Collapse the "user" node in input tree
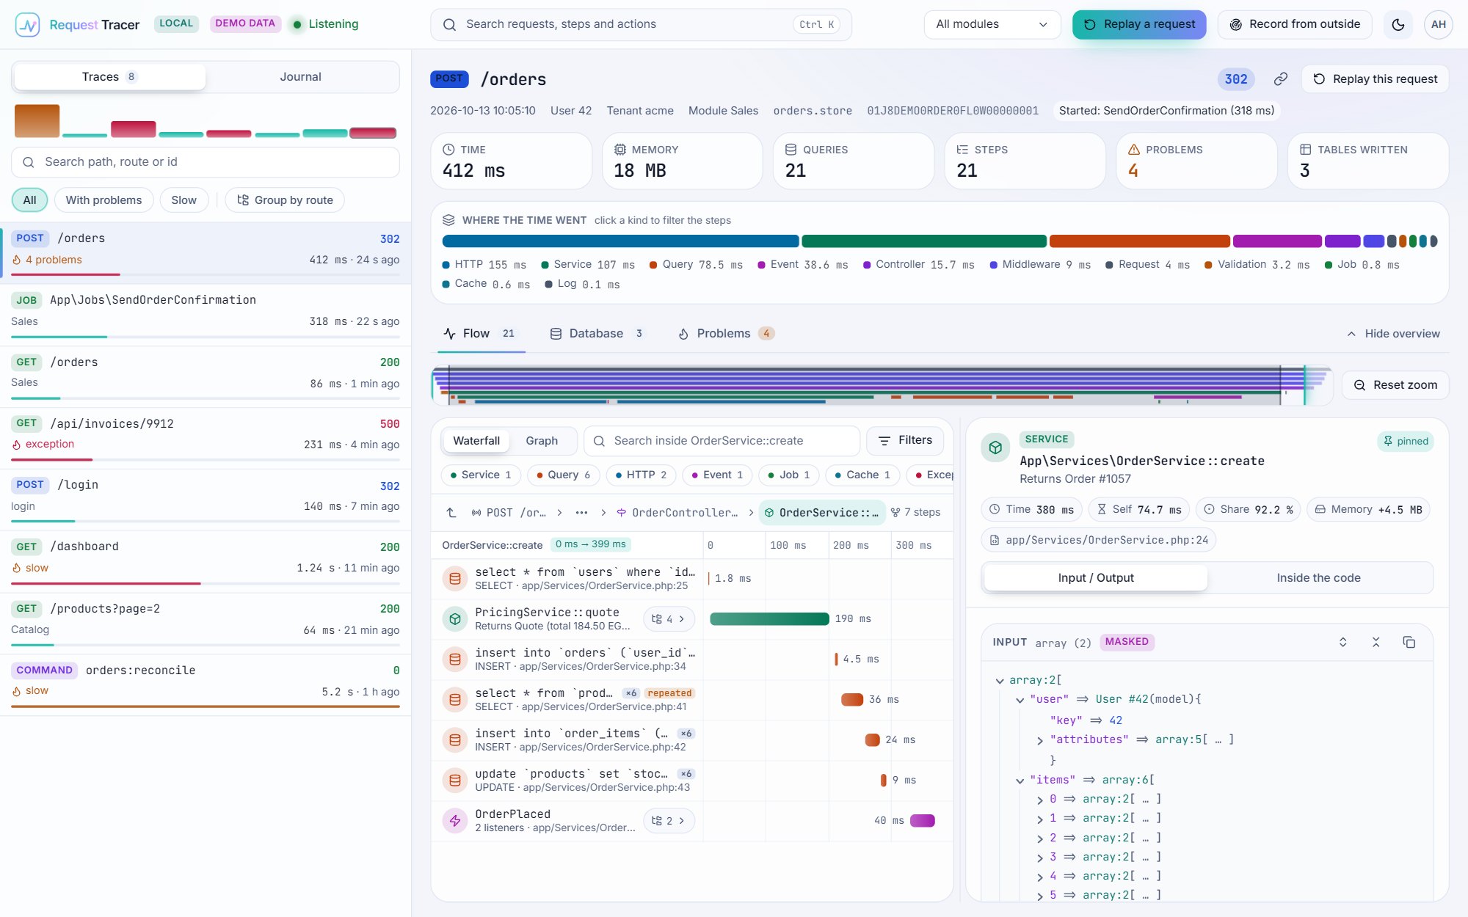This screenshot has width=1468, height=917. [1020, 701]
